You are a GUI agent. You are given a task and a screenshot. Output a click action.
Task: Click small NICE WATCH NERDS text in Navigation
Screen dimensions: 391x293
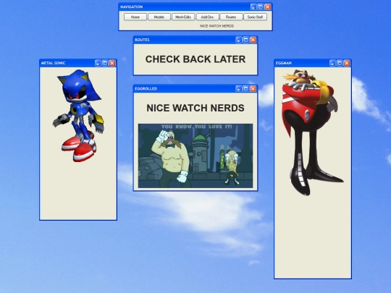pyautogui.click(x=216, y=26)
